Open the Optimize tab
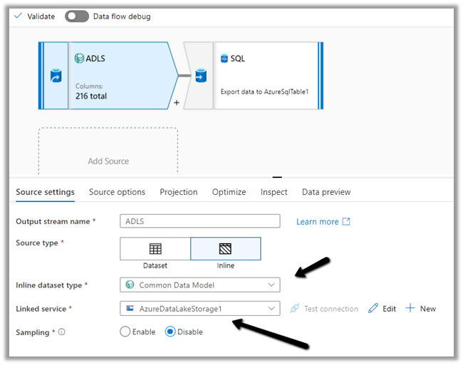 (x=229, y=192)
